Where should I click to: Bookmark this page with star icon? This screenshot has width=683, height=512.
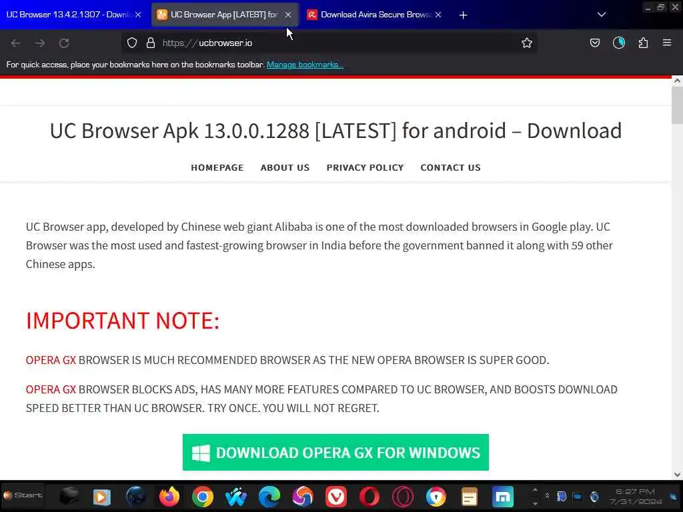pyautogui.click(x=527, y=43)
